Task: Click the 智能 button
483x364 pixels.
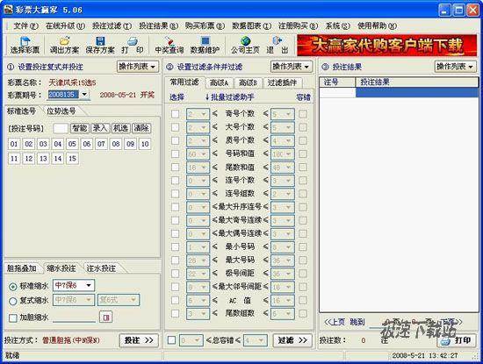Action: coord(80,128)
